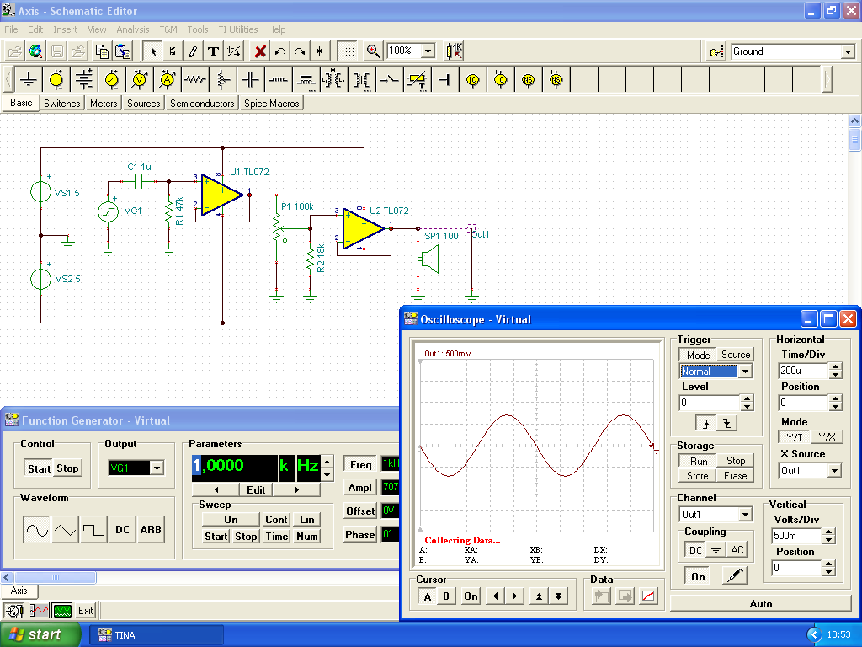Open the function generator VG1 output dropdown
862x647 pixels.
[x=157, y=468]
